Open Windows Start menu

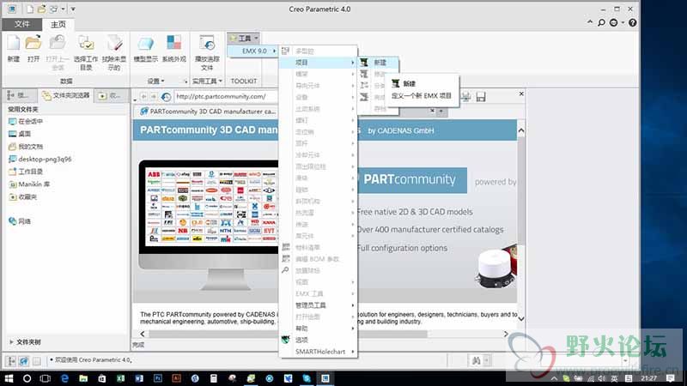click(x=9, y=378)
